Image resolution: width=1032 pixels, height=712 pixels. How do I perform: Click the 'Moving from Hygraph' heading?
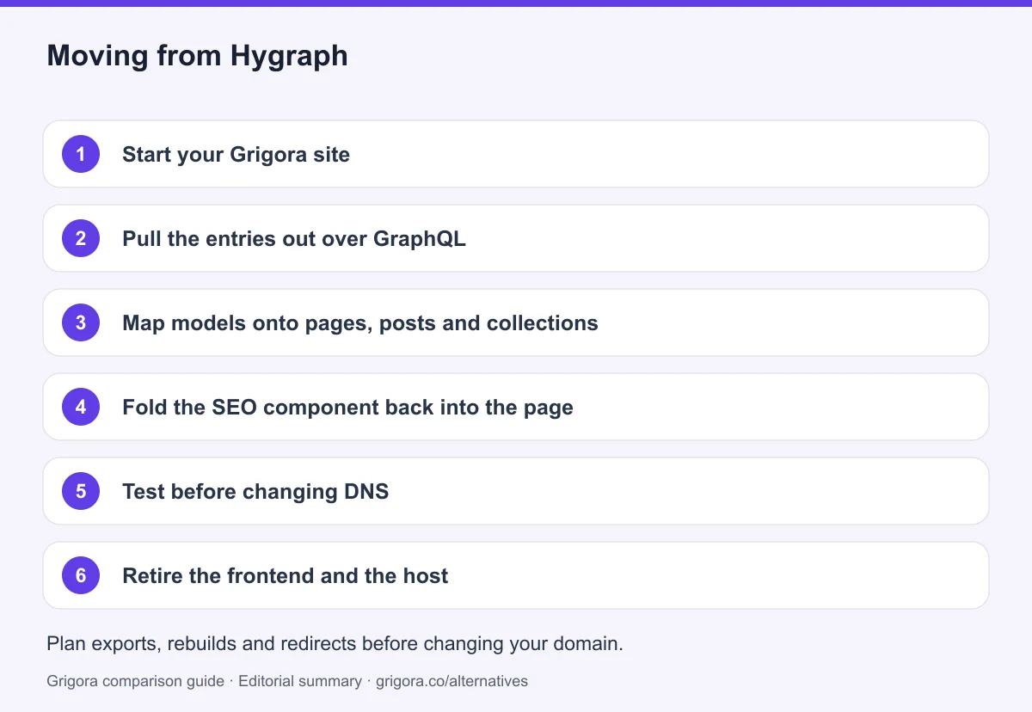pyautogui.click(x=197, y=56)
